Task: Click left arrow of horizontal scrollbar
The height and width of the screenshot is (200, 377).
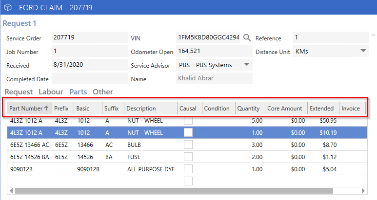Action: 11,191
